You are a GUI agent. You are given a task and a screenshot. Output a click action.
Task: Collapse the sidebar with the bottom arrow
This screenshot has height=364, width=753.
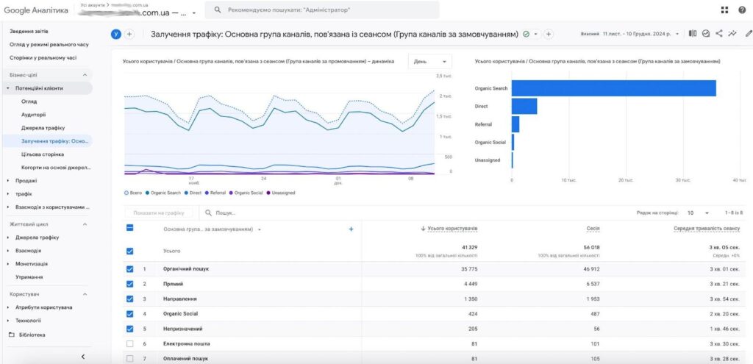point(83,357)
